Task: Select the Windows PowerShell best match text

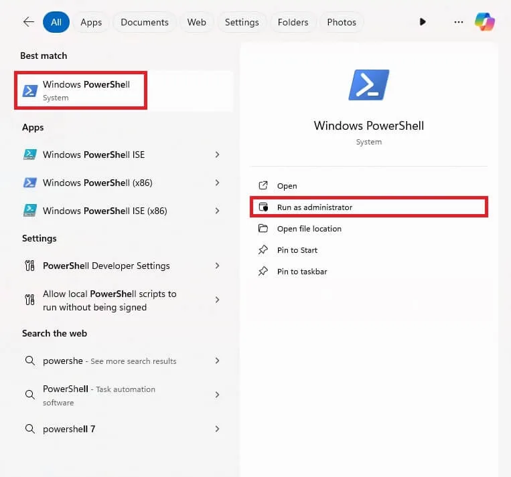Action: point(86,85)
